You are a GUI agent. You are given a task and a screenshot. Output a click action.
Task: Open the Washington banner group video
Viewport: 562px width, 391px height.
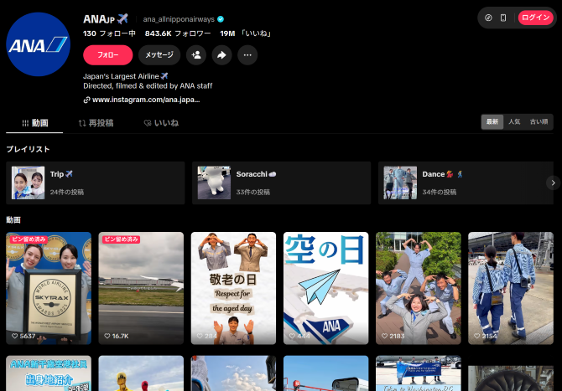(x=419, y=373)
